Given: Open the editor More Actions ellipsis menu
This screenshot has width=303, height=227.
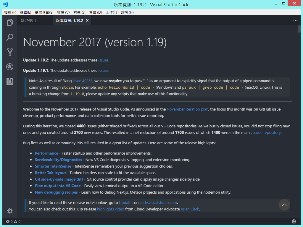Looking at the screenshot, I should point(295,20).
